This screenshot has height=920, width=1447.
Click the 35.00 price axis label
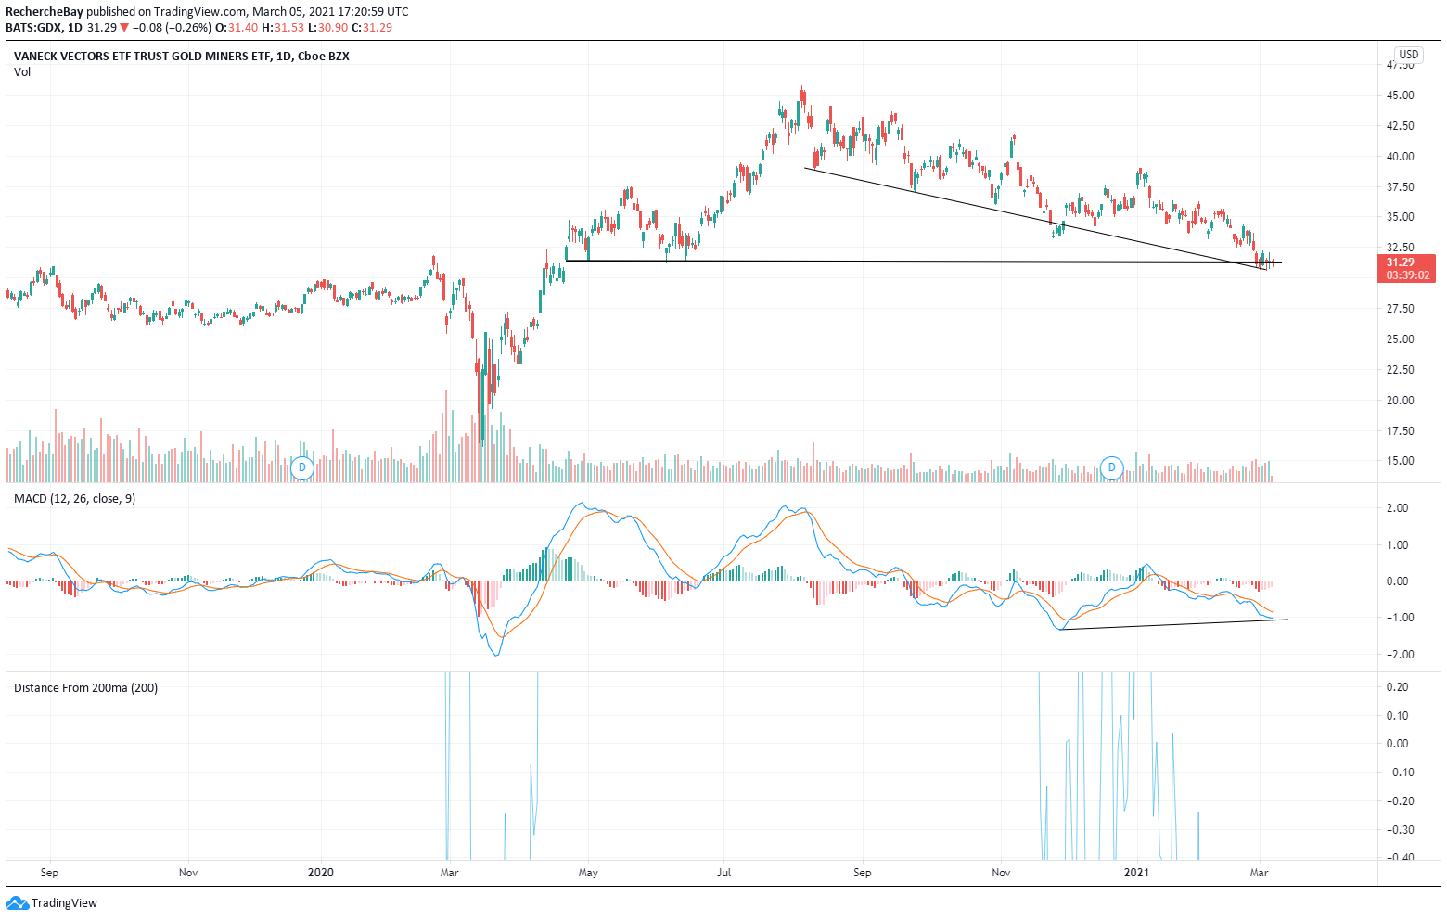(x=1400, y=217)
